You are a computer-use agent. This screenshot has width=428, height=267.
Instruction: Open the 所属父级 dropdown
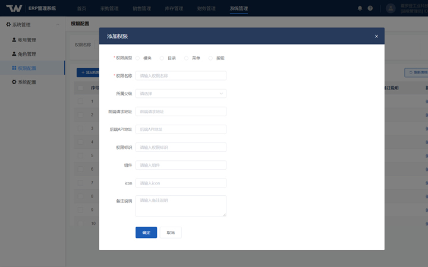(181, 94)
